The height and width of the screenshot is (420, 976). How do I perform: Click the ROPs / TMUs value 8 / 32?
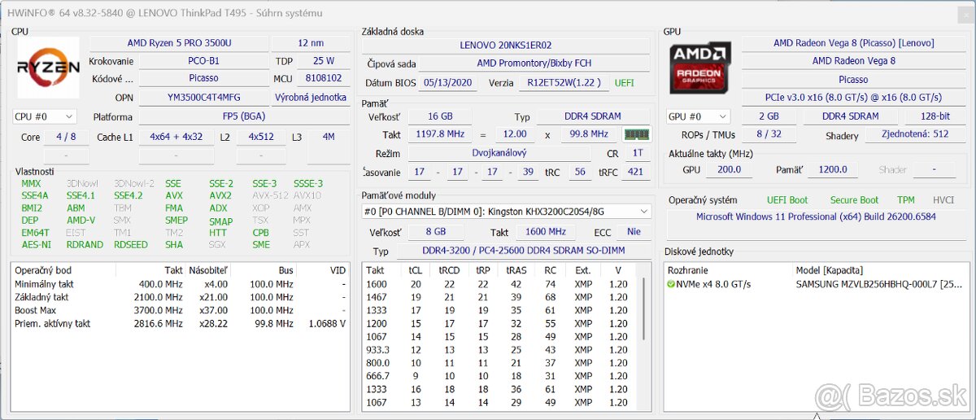coord(769,135)
